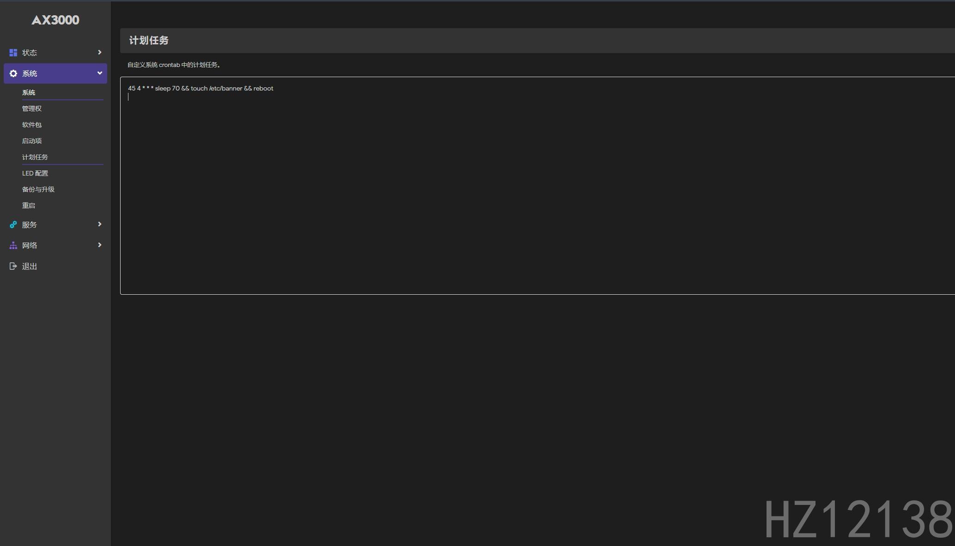The height and width of the screenshot is (546, 955).
Task: Open LED 配置 page
Action: [x=35, y=173]
